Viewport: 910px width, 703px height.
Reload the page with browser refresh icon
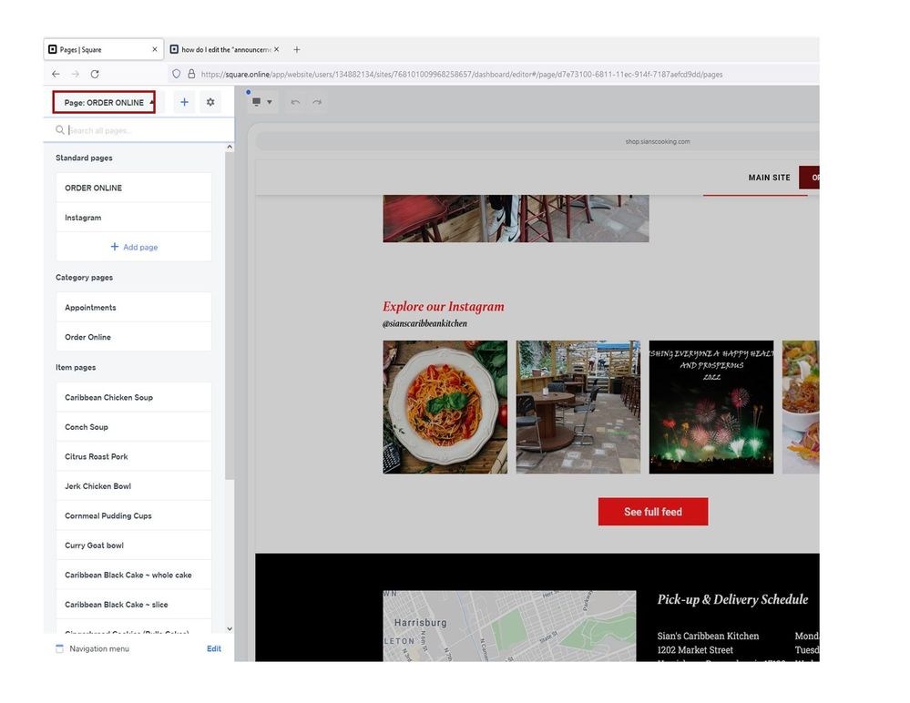[95, 74]
